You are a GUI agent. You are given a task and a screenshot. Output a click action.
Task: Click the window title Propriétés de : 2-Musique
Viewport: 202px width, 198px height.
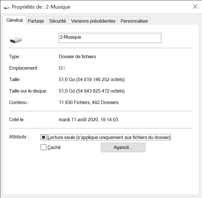coord(41,7)
